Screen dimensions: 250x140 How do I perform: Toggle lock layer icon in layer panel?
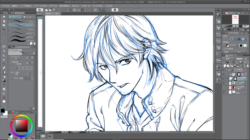[x=233, y=62]
